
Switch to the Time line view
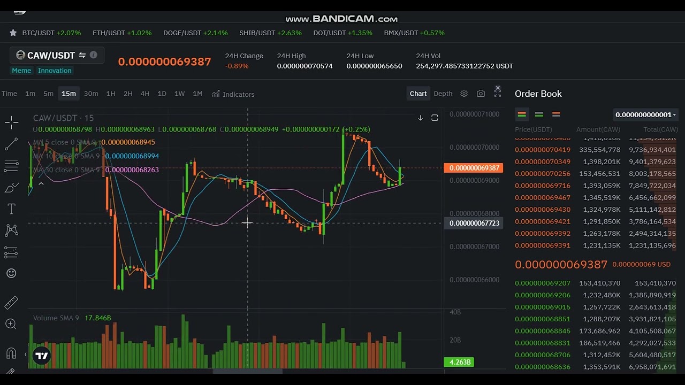[9, 94]
